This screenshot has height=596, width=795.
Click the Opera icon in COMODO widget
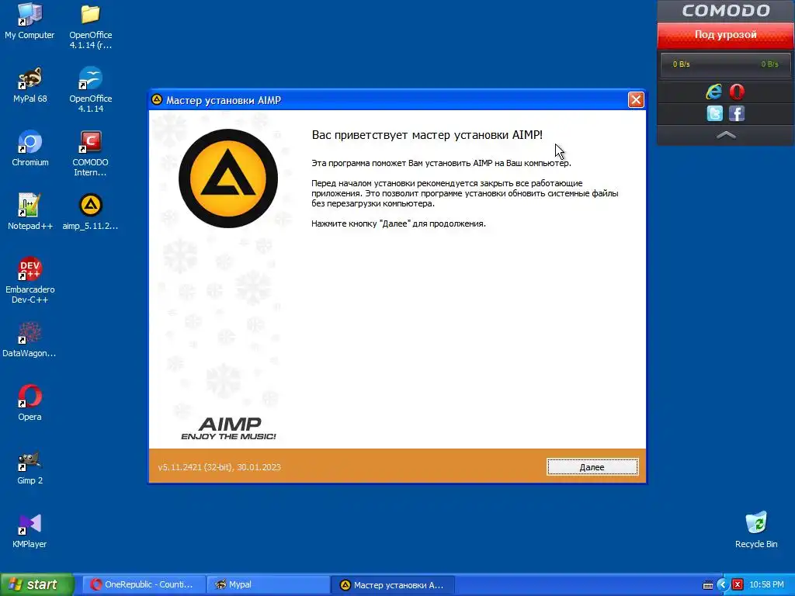737,92
